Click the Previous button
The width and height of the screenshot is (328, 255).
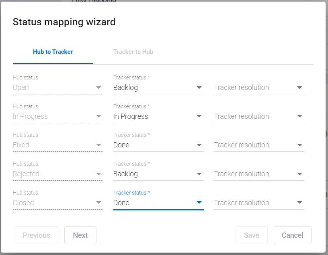(37, 235)
